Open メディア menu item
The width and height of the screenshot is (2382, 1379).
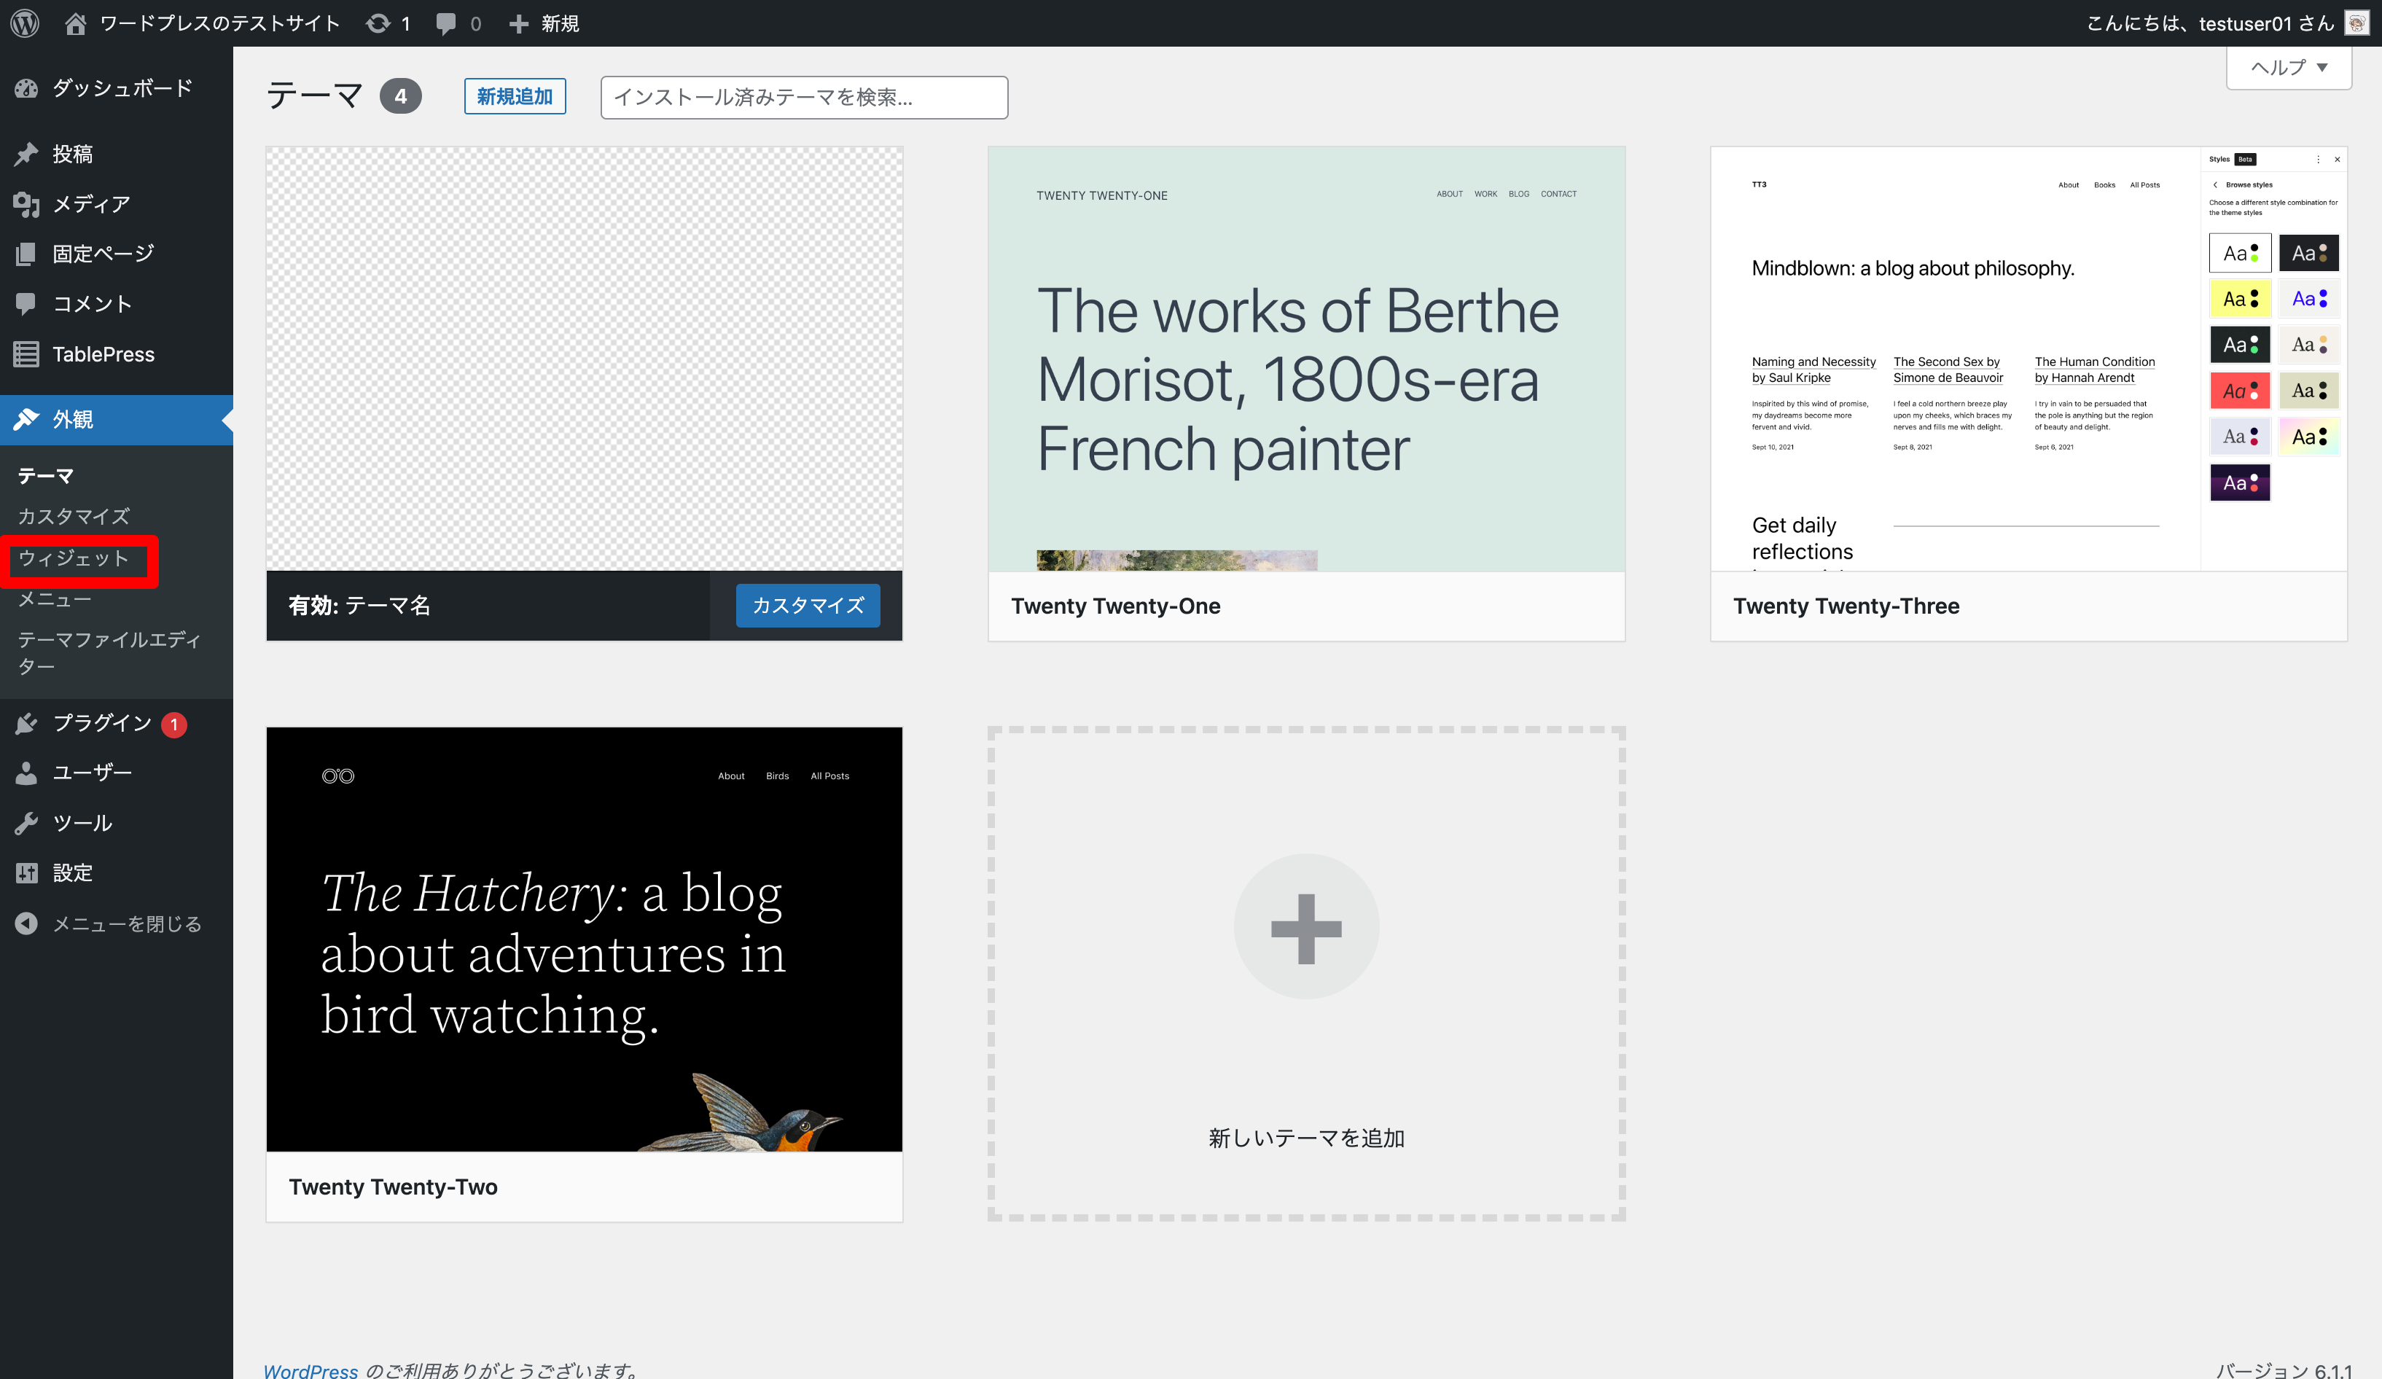coord(117,203)
